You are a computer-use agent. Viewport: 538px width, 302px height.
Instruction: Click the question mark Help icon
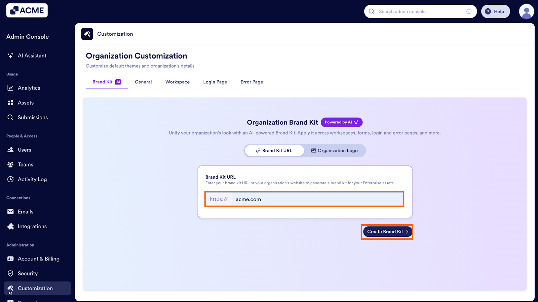[x=488, y=11]
